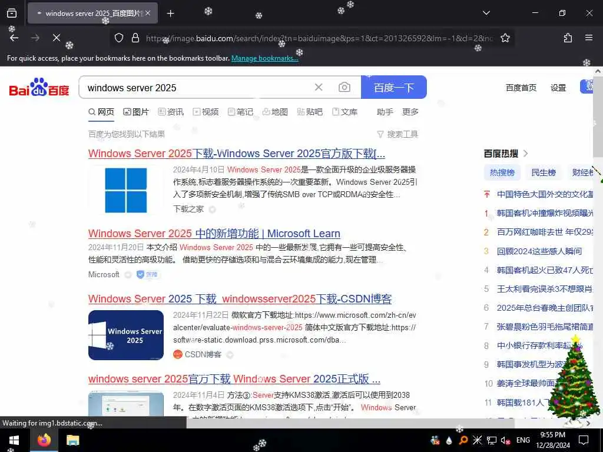Switch to the 资讯 tab
Image resolution: width=603 pixels, height=452 pixels.
coord(171,112)
